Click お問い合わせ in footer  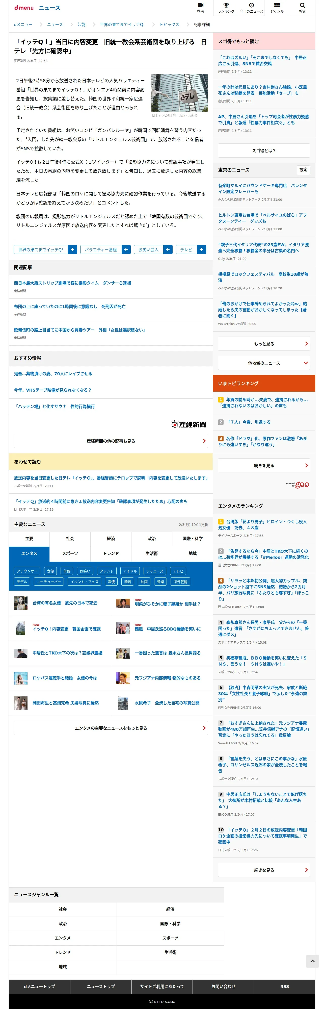223,986
